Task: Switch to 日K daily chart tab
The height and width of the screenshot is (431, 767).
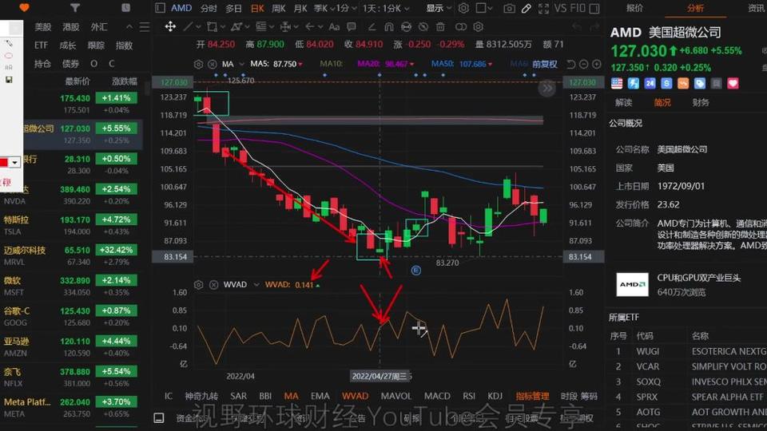Action: [x=257, y=8]
